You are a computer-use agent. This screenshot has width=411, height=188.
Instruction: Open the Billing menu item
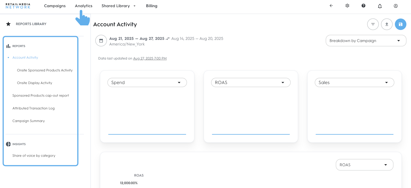pos(152,6)
